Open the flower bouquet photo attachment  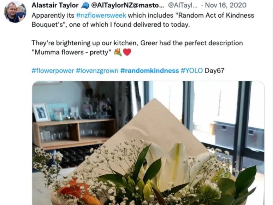pos(148,143)
